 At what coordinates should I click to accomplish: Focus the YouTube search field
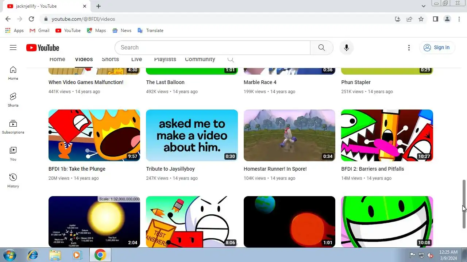(212, 48)
